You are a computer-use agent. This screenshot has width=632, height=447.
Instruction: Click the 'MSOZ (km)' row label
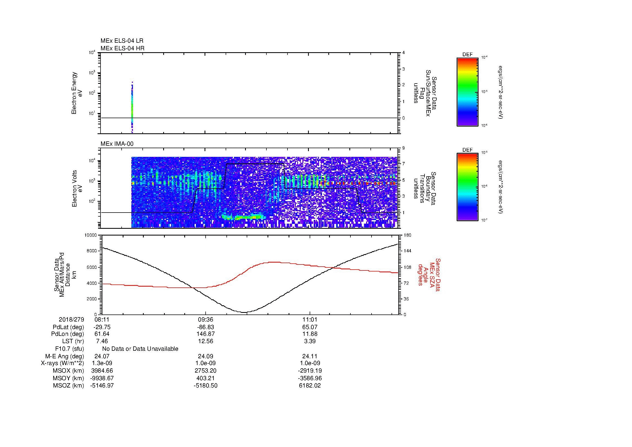click(x=69, y=386)
